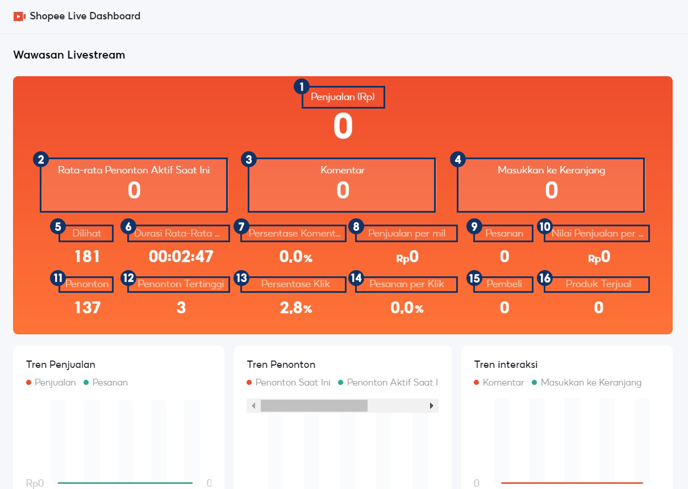
Task: Click the Shopee Live camera logo icon
Action: 19,16
